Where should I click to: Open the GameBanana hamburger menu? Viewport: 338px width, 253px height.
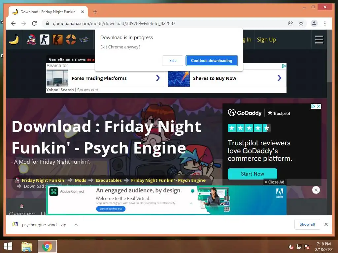pyautogui.click(x=319, y=40)
